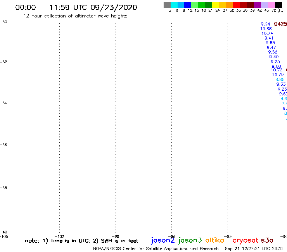Select the corner longitude label -105
Screen dimensions: 287x252
(4, 236)
